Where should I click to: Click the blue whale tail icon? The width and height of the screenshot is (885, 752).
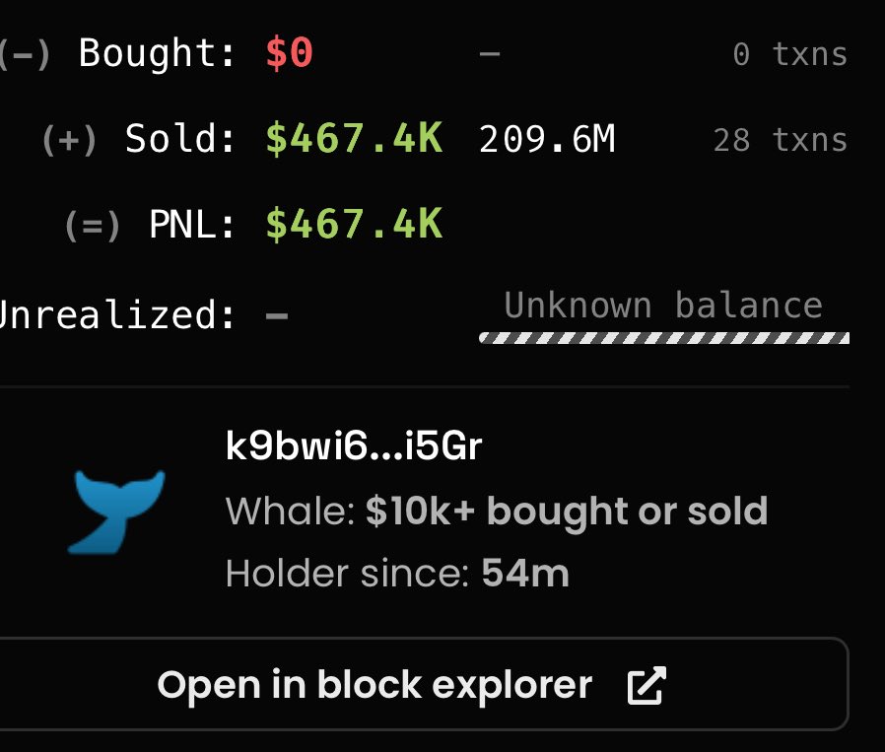coord(116,512)
